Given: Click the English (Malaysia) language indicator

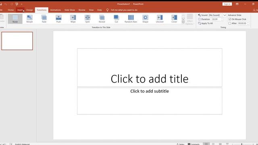Looking at the screenshot, I should pos(23,144).
